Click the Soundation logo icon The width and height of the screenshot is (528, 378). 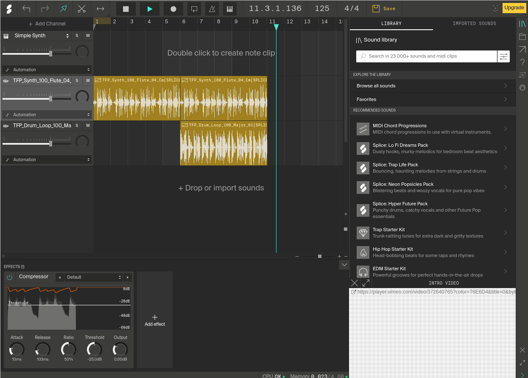tap(9, 8)
